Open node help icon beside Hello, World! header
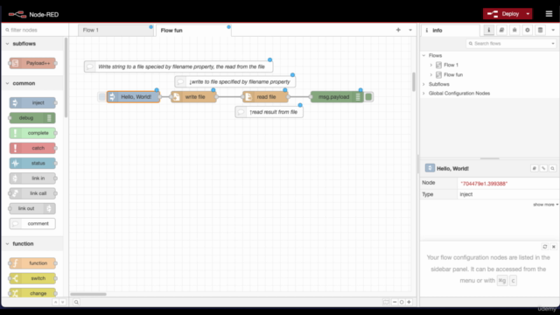This screenshot has width=560, height=315. click(535, 168)
